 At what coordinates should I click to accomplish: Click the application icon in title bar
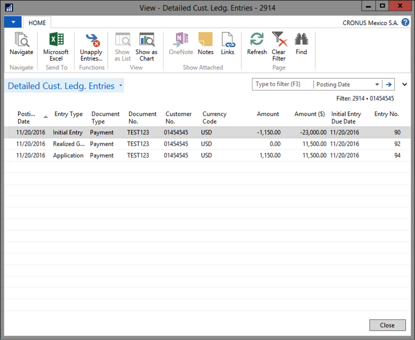click(9, 8)
